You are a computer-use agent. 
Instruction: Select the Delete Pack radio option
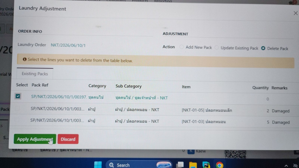263,48
